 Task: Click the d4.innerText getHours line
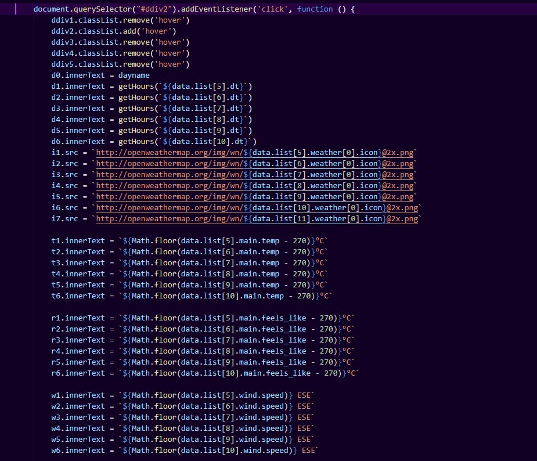click(152, 119)
